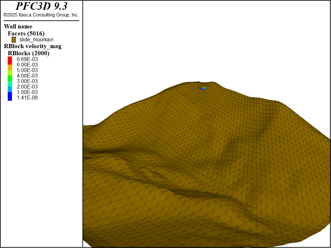Select the bright green velocity legend band
331x248 pixels.
(10, 78)
